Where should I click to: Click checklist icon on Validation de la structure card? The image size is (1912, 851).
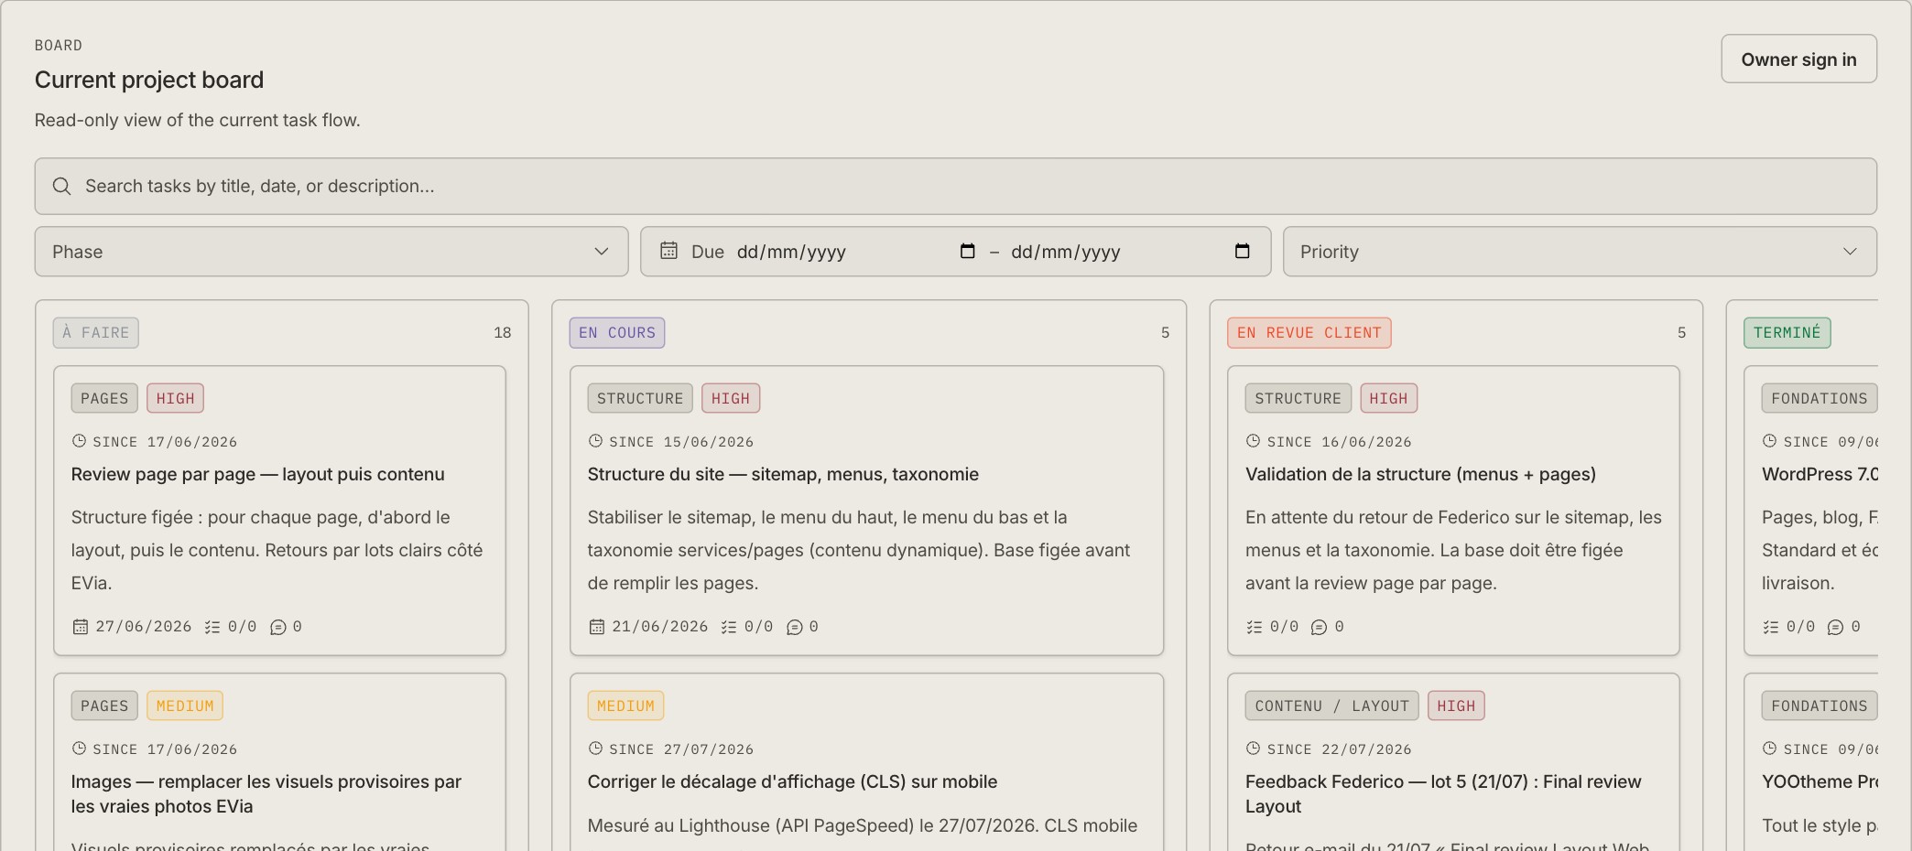[x=1255, y=627]
